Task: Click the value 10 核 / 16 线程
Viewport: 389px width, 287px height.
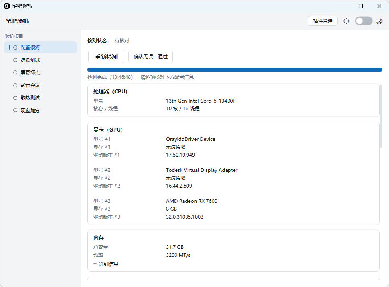Action: click(182, 108)
